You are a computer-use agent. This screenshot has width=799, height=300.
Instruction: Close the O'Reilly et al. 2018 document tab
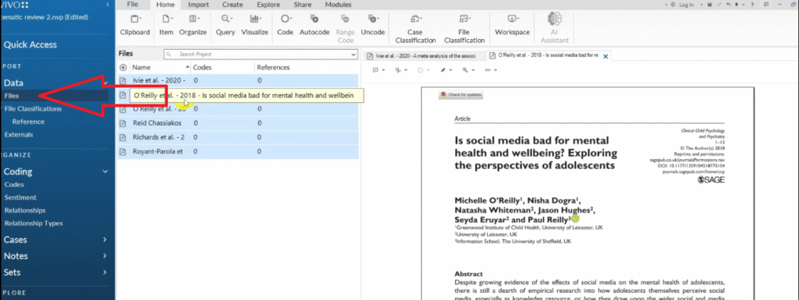605,56
